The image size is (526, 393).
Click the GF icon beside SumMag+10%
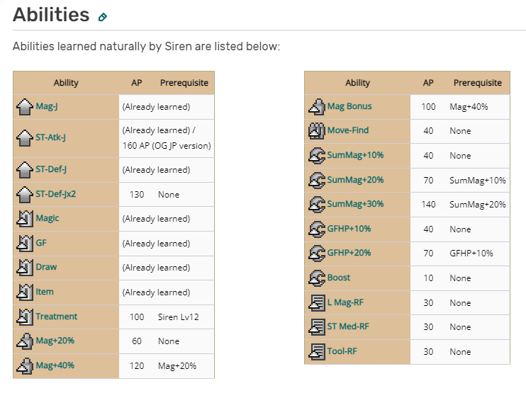pyautogui.click(x=317, y=156)
